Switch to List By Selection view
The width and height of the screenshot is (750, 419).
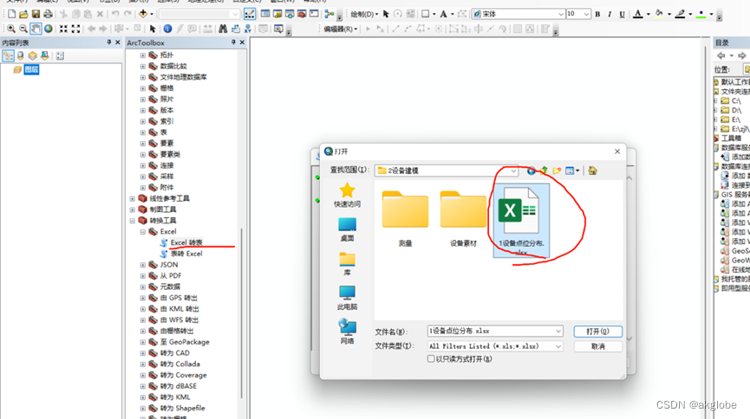[44, 55]
